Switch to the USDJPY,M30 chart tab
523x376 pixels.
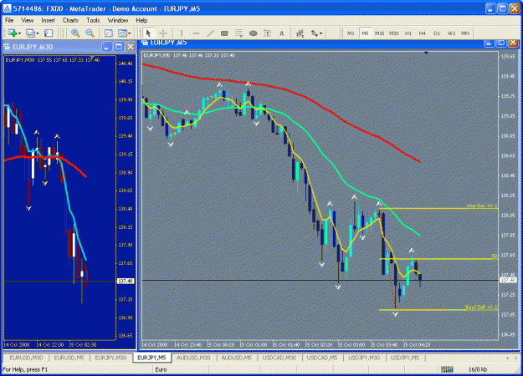pos(364,358)
